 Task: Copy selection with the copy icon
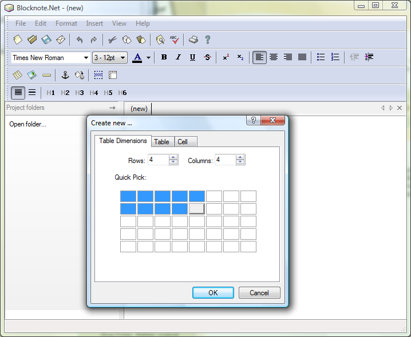[127, 40]
